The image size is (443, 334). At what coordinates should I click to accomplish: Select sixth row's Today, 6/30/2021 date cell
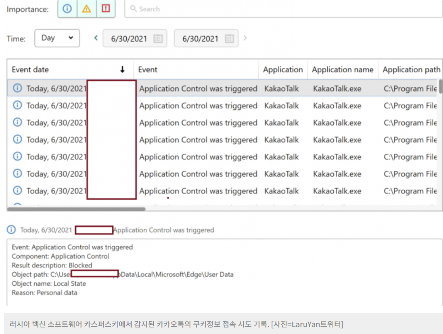[x=56, y=174]
